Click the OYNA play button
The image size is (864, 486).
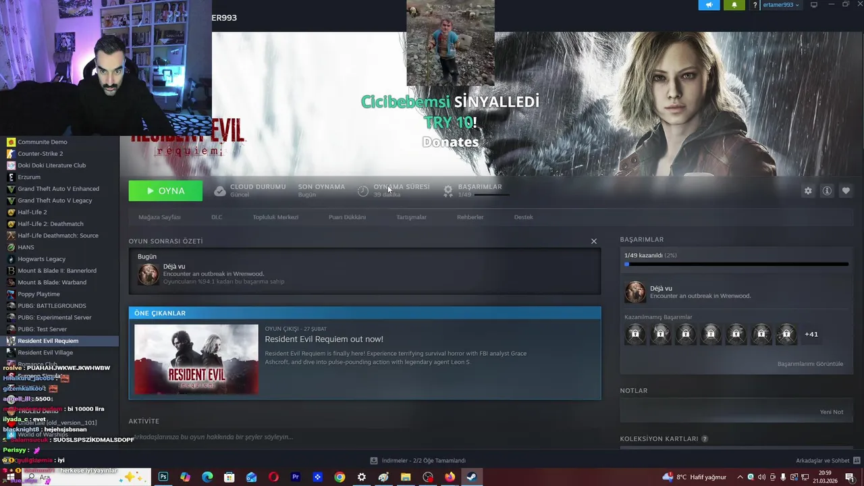pos(165,191)
